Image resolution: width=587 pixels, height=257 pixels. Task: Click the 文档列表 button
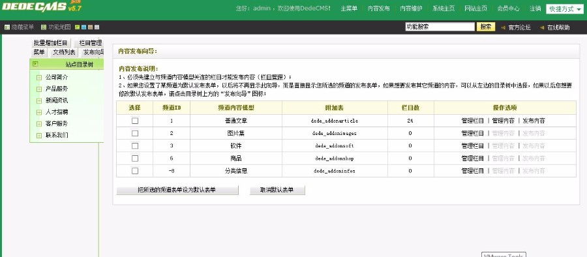click(64, 52)
